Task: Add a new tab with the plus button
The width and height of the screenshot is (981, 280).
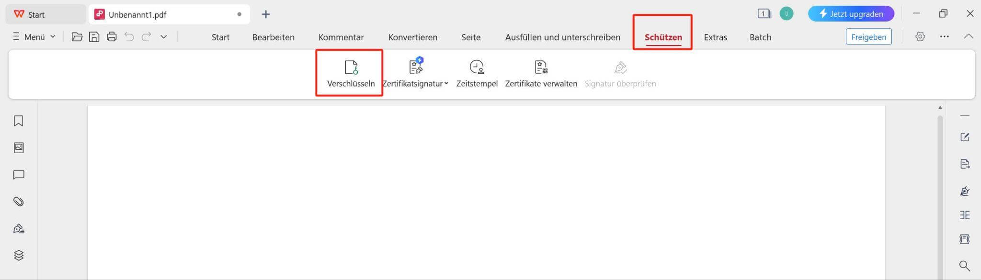Action: [x=266, y=14]
